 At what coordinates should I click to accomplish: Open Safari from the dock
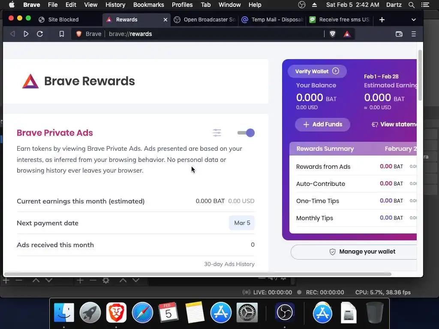[142, 312]
